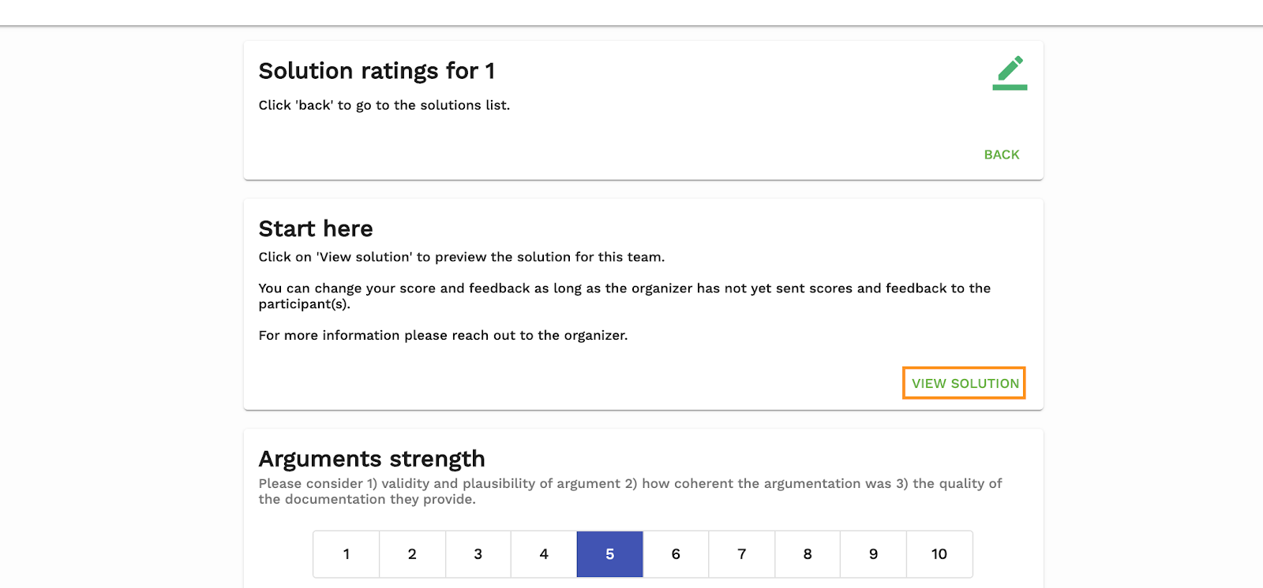1263x588 pixels.
Task: Click the 'Solution ratings for 1' heading
Action: click(x=377, y=71)
